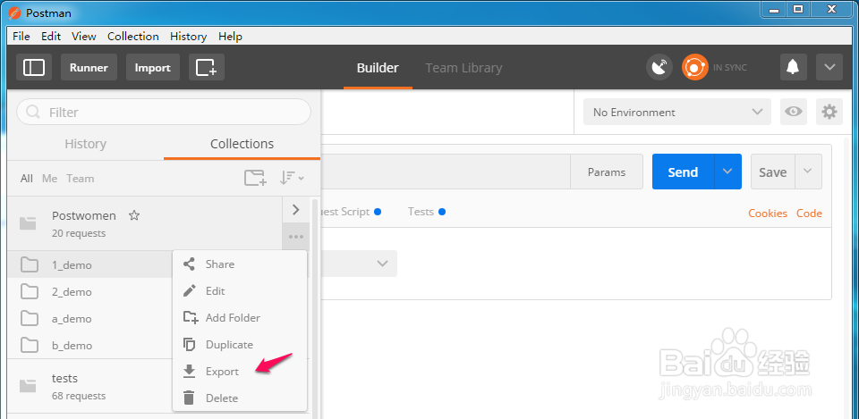859x419 pixels.
Task: Open new tab window icon
Action: (x=207, y=67)
